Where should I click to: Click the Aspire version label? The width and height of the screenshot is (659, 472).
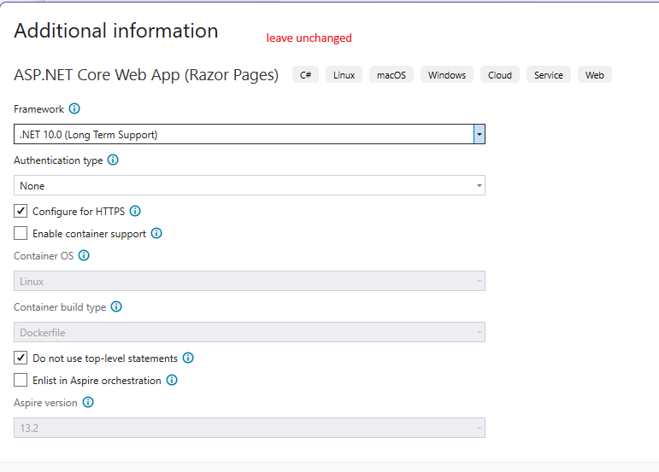tap(45, 403)
